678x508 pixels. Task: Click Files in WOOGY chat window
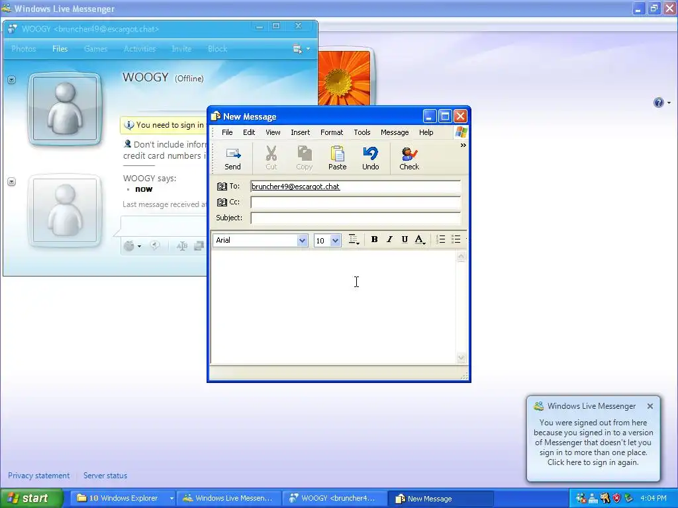click(60, 49)
